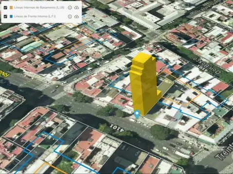Click the blue location pin marker

[137, 114]
